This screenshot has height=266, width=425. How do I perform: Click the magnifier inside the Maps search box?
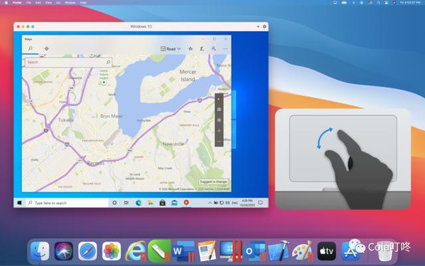coord(108,62)
